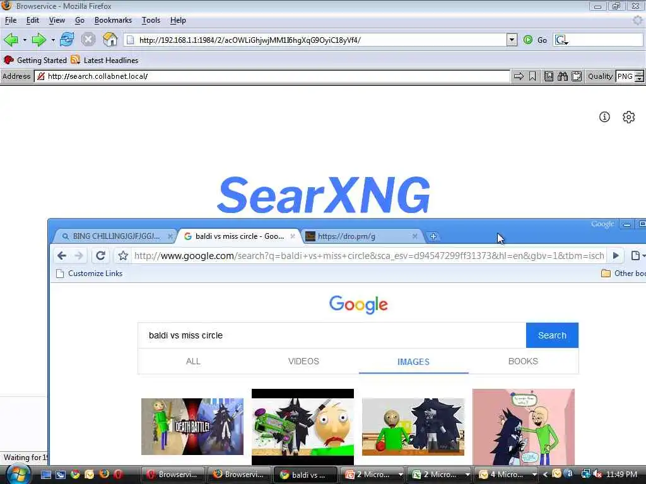Open pink background Baldi comic thumbnail
The width and height of the screenshot is (646, 484).
(523, 427)
